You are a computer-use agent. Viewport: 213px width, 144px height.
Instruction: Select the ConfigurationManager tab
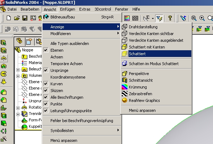(x=39, y=41)
